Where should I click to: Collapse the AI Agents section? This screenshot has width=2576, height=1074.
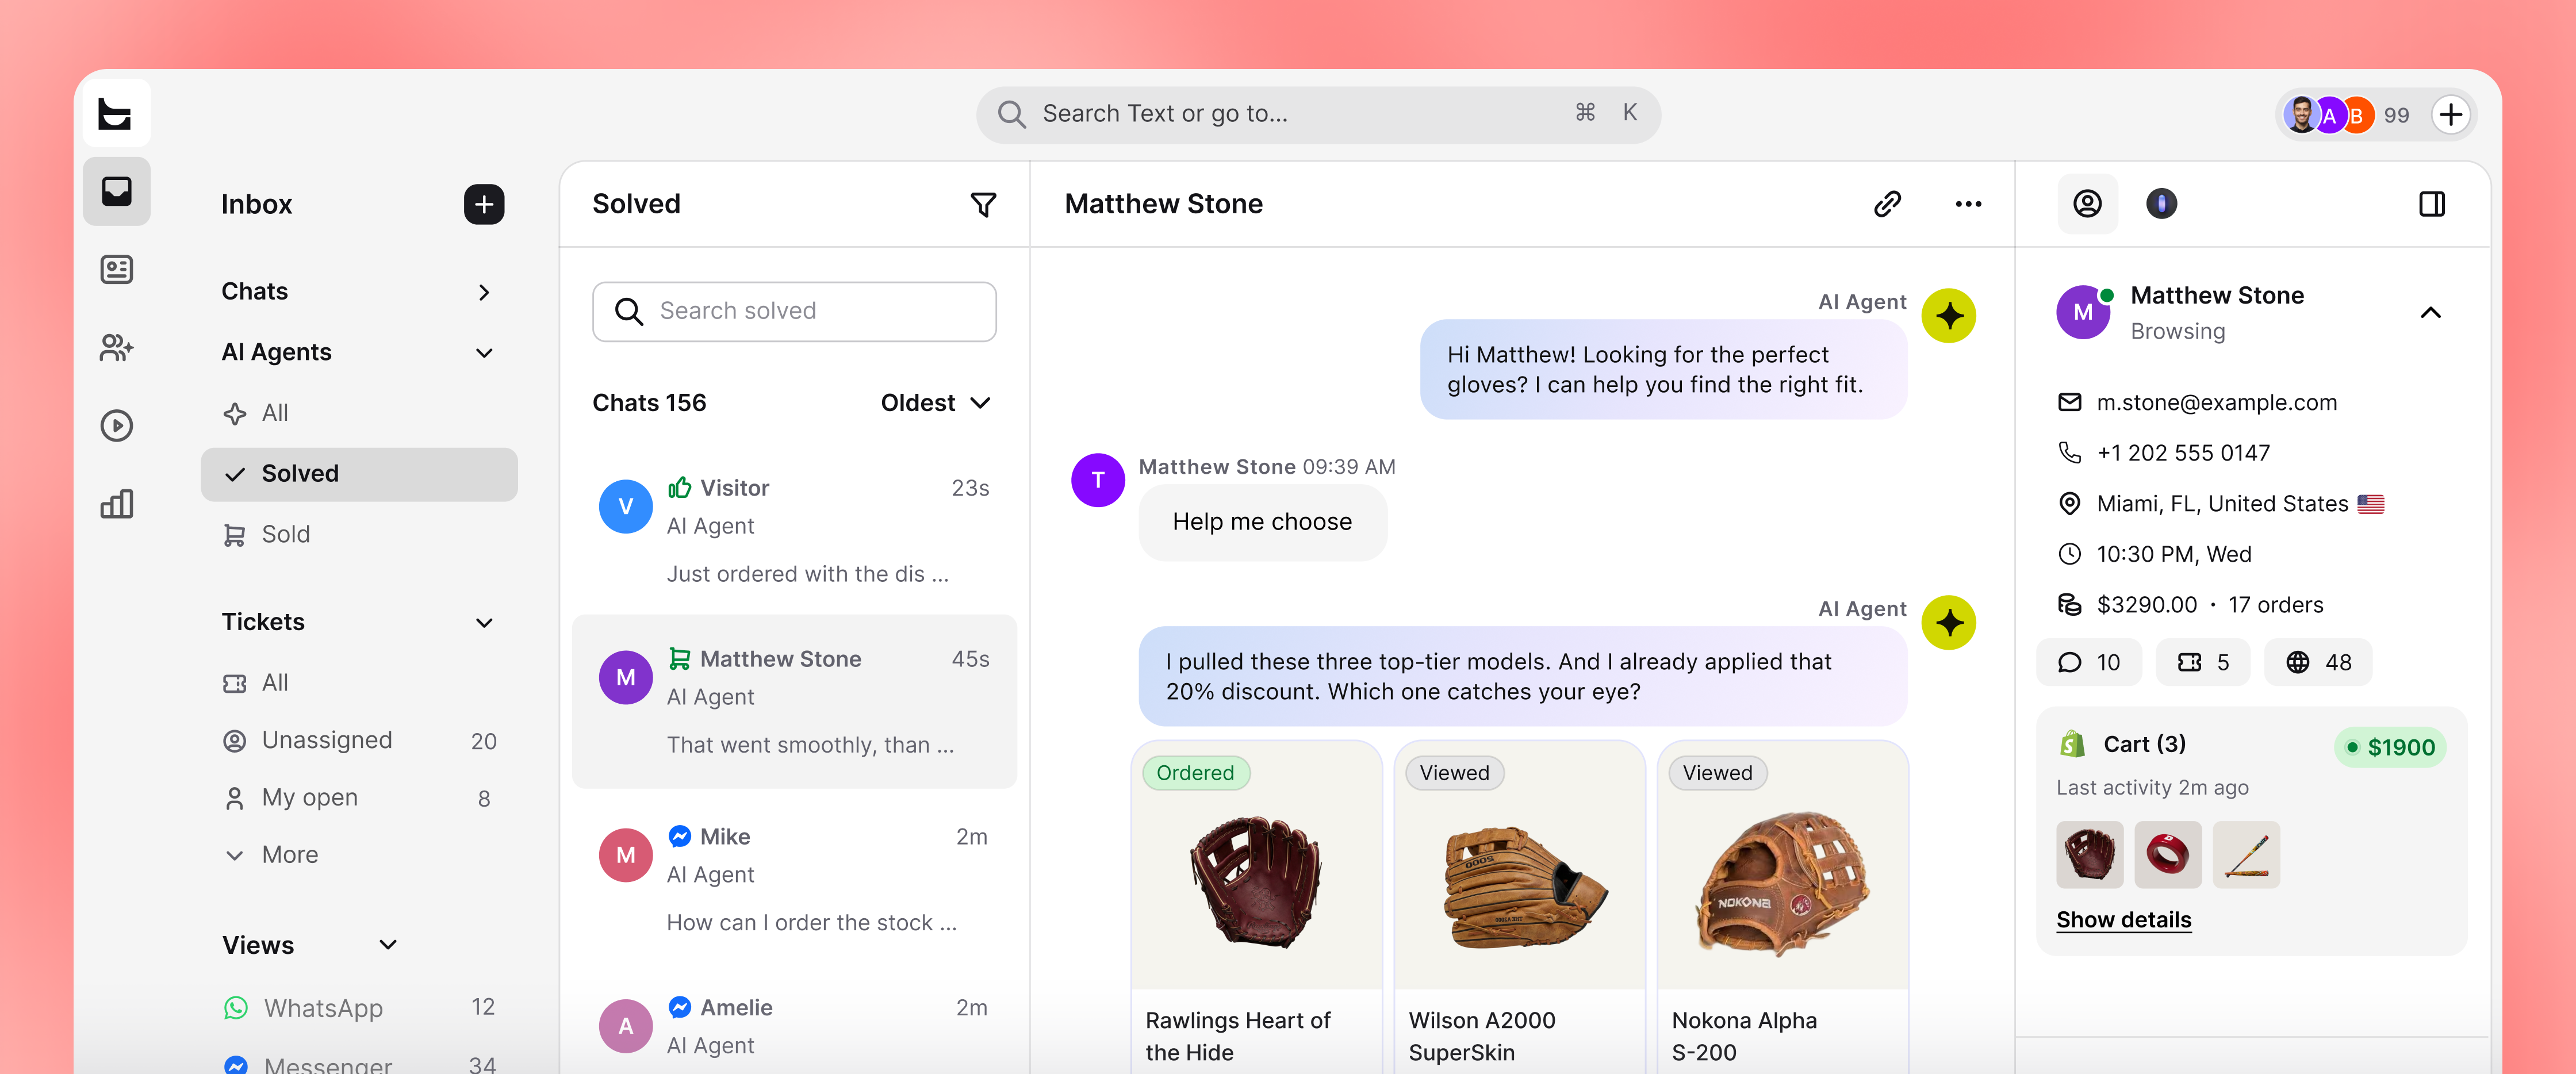(484, 353)
